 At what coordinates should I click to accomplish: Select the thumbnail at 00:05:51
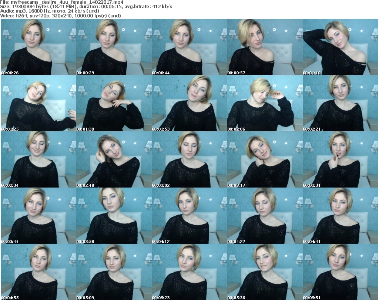341,272
